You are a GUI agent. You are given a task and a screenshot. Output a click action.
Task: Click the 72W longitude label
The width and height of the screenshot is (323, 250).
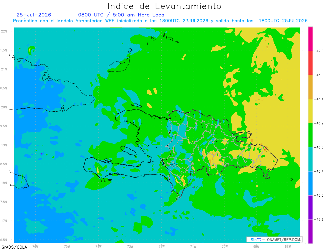[161, 246]
